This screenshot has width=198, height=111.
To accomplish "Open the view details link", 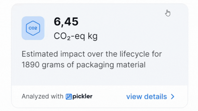I will click(x=150, y=97).
